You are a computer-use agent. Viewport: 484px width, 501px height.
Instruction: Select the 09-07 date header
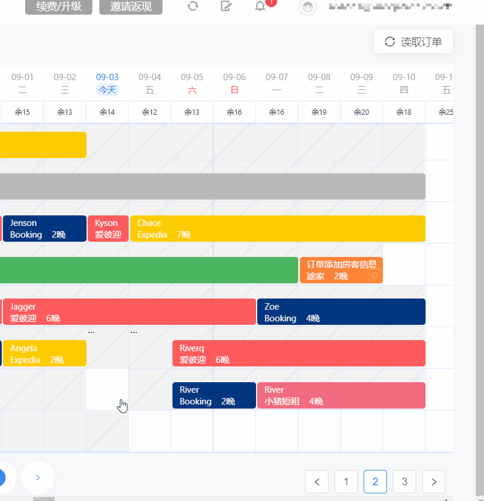(277, 83)
